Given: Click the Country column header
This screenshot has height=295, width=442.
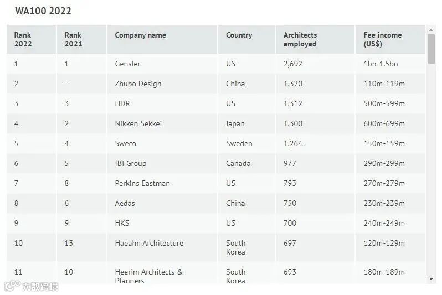Looking at the screenshot, I should 239,35.
